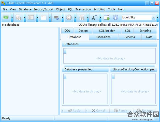Select the Database tab
160x122 pixels.
point(75,37)
